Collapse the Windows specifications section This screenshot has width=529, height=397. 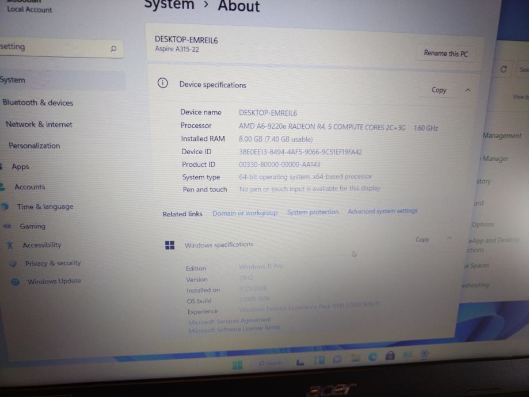[449, 238]
